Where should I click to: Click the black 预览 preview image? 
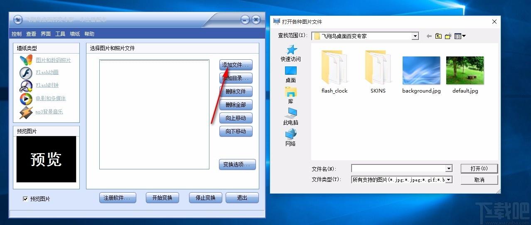coord(46,159)
